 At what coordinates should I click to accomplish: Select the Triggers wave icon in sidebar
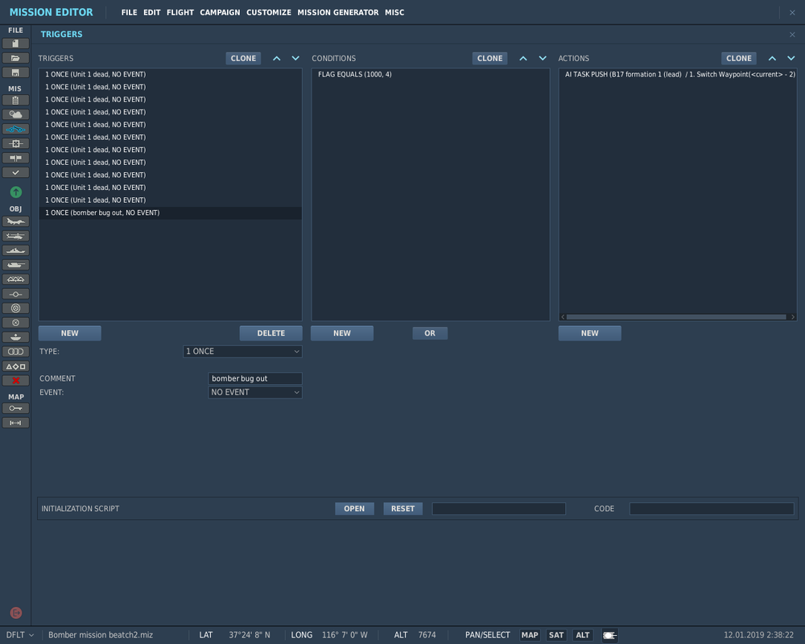point(15,129)
